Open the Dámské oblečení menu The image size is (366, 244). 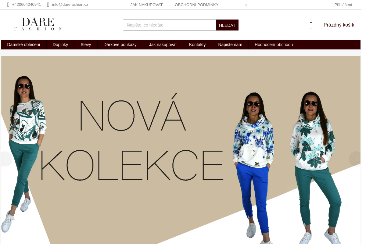(x=24, y=45)
